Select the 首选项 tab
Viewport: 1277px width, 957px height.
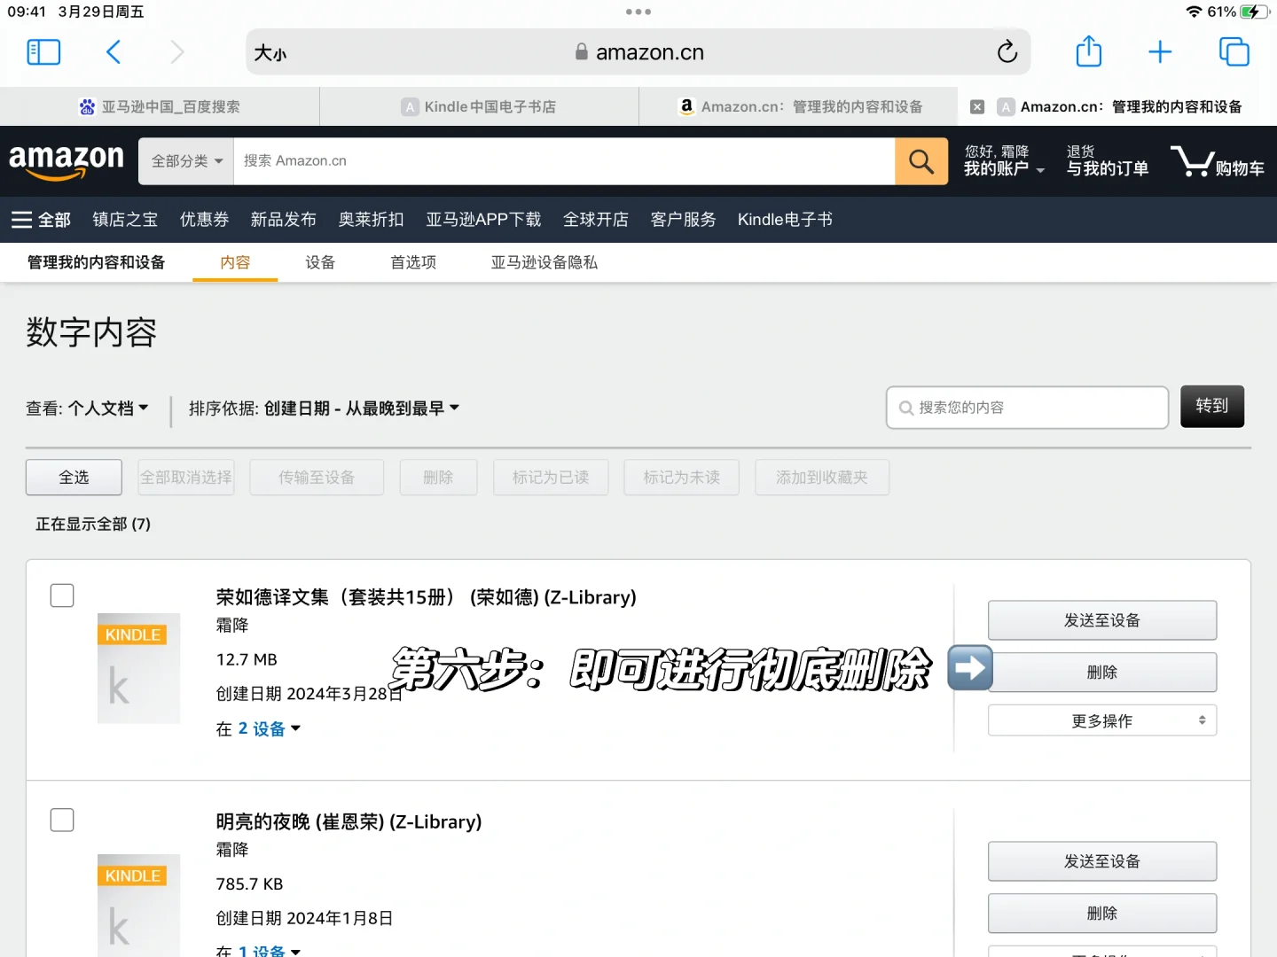coord(413,262)
